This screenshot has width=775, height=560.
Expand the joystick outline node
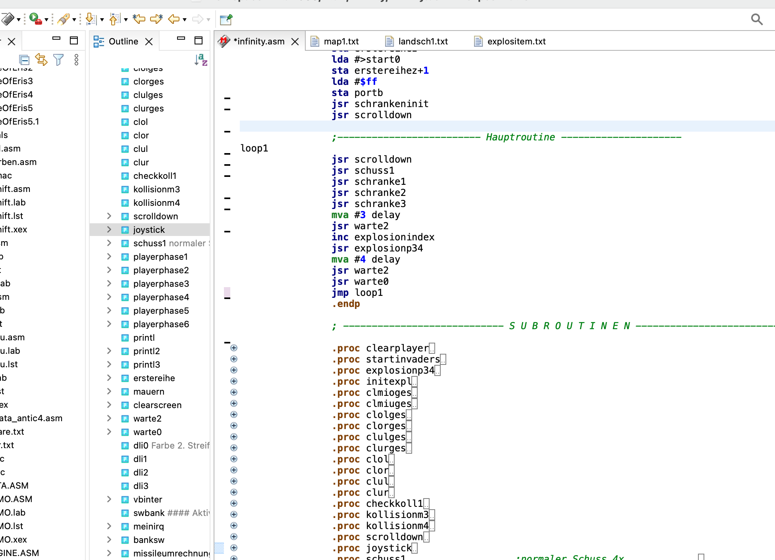coord(109,230)
